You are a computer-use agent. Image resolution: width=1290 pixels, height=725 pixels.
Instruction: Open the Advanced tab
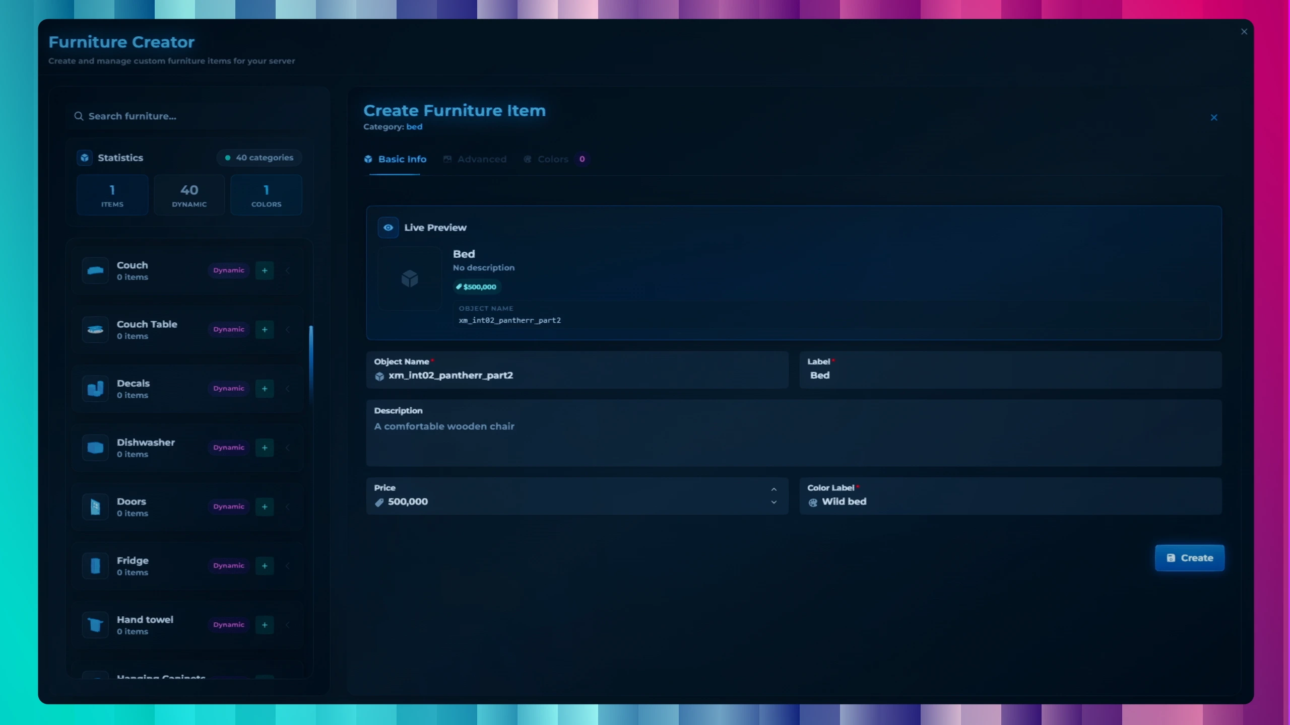point(475,159)
